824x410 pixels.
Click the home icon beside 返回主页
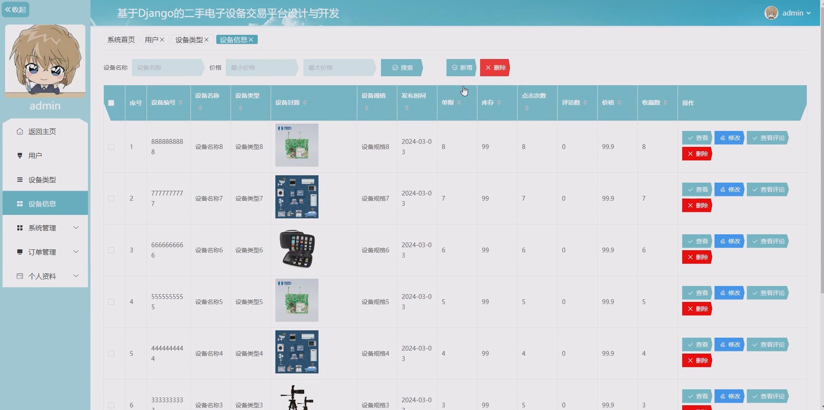click(x=20, y=131)
